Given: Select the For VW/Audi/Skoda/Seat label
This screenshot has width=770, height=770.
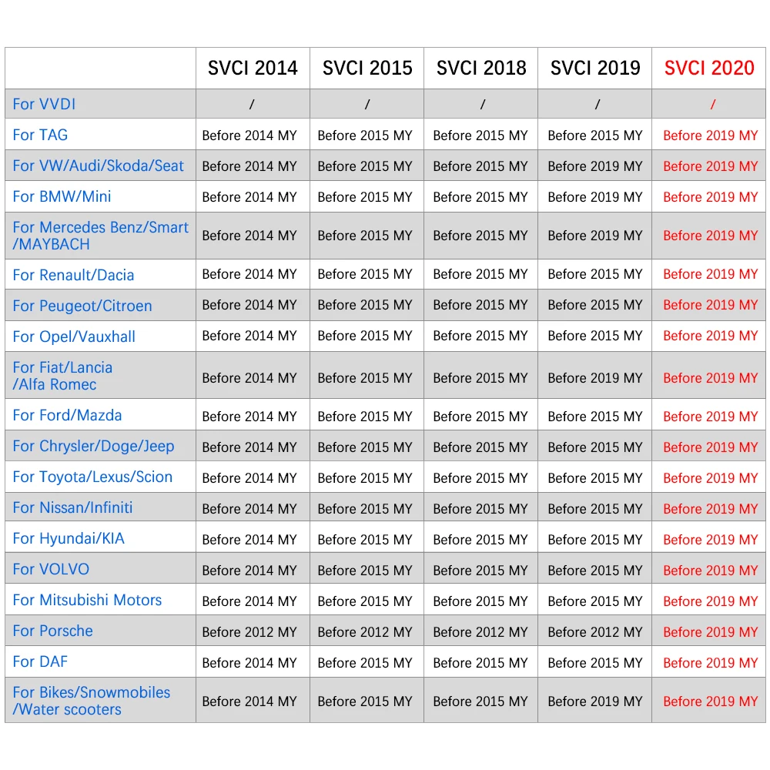Looking at the screenshot, I should point(99,166).
